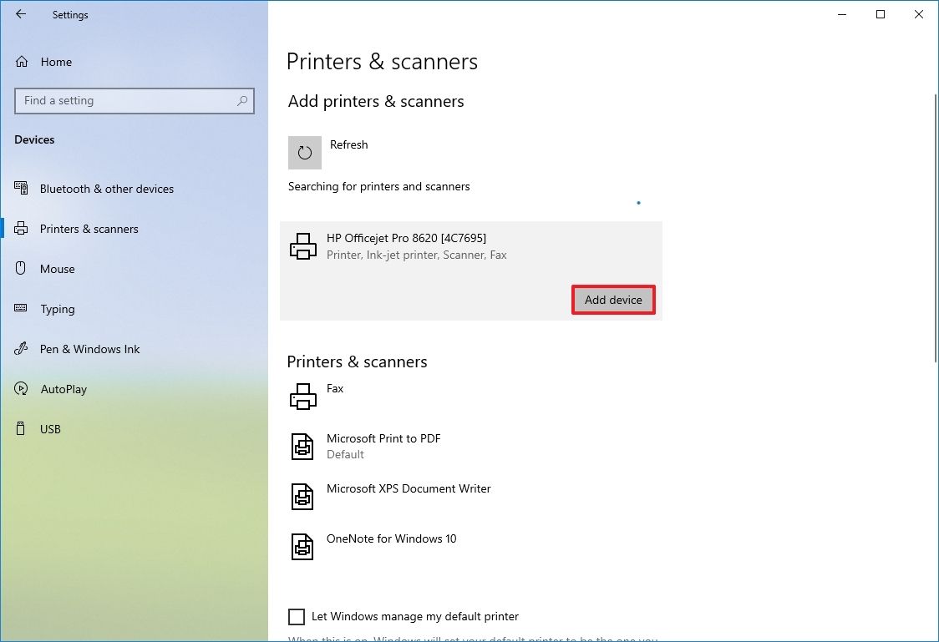The width and height of the screenshot is (939, 642).
Task: Click the Typing keyboard icon
Action: [20, 309]
